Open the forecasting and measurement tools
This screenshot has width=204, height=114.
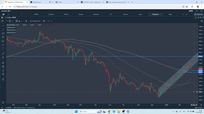[x=3, y=41]
